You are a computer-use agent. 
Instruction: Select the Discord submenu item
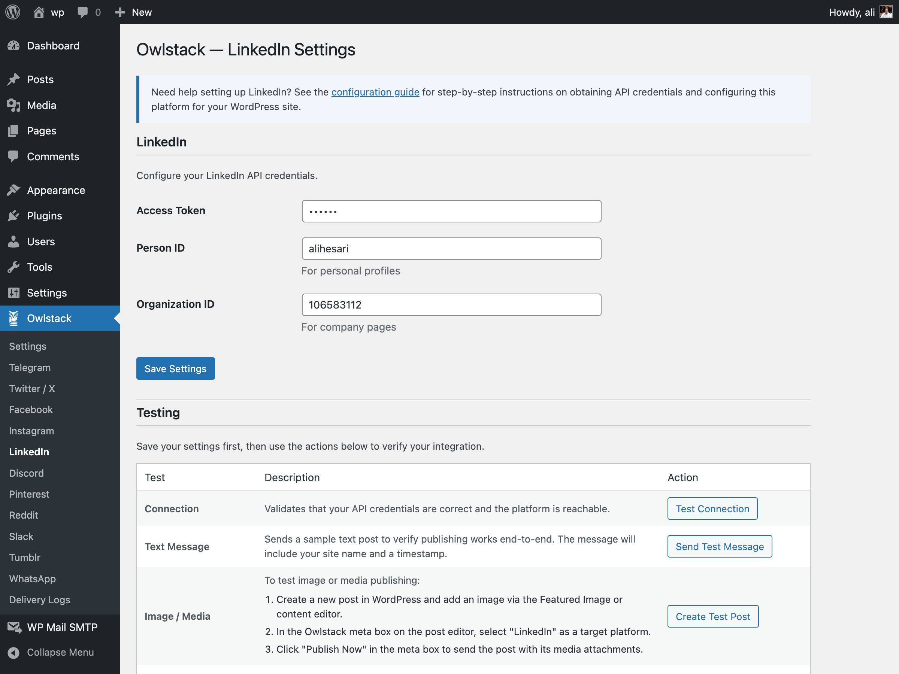[x=27, y=473]
